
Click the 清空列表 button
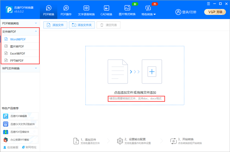click(108, 25)
